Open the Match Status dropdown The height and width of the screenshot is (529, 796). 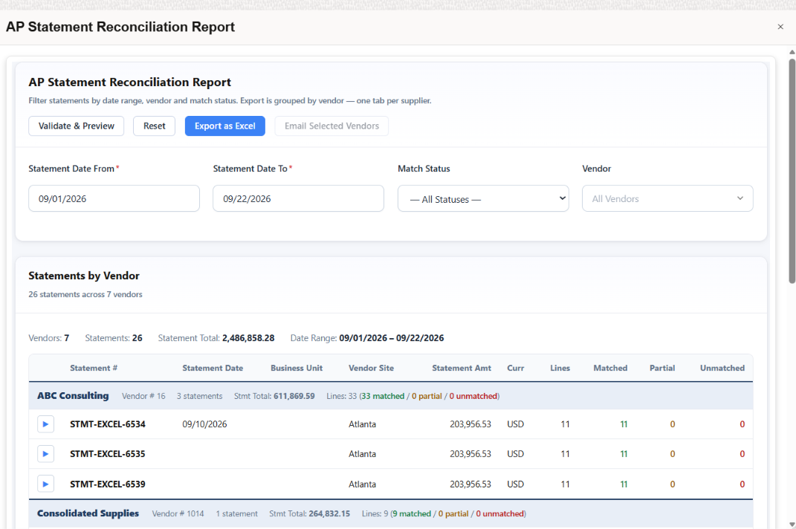[483, 198]
